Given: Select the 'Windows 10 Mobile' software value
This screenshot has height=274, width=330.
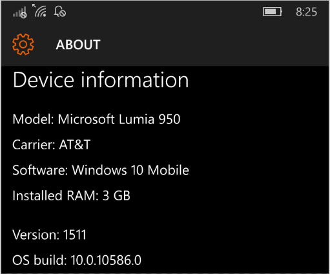Looking at the screenshot, I should (130, 170).
